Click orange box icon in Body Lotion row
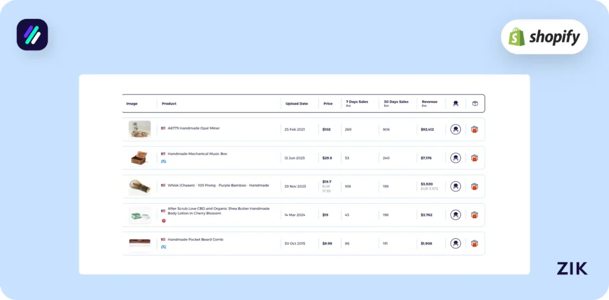Image resolution: width=609 pixels, height=300 pixels. pyautogui.click(x=475, y=215)
